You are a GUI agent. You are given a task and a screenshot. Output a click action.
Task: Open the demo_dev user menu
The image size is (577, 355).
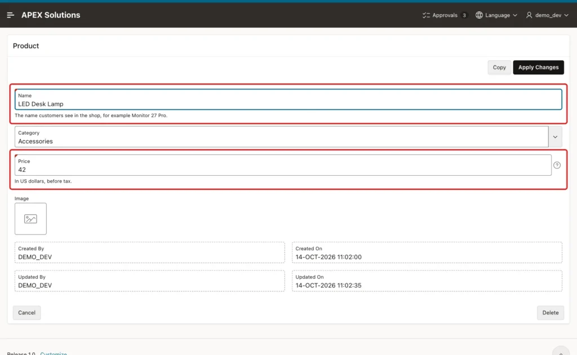click(547, 15)
